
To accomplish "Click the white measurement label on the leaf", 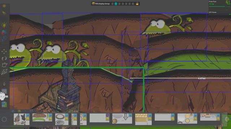I will pos(202,78).
